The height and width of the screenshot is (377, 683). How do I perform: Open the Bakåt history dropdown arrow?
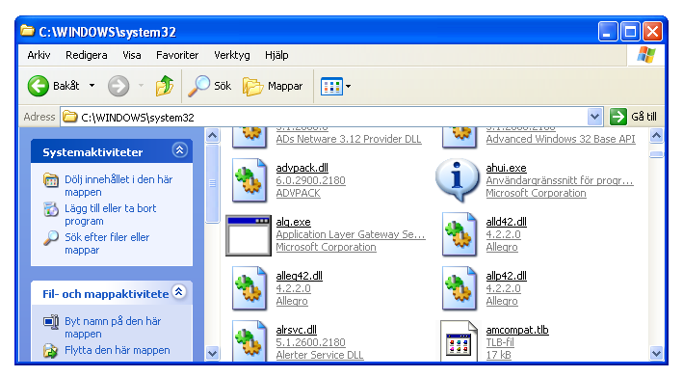(x=92, y=86)
